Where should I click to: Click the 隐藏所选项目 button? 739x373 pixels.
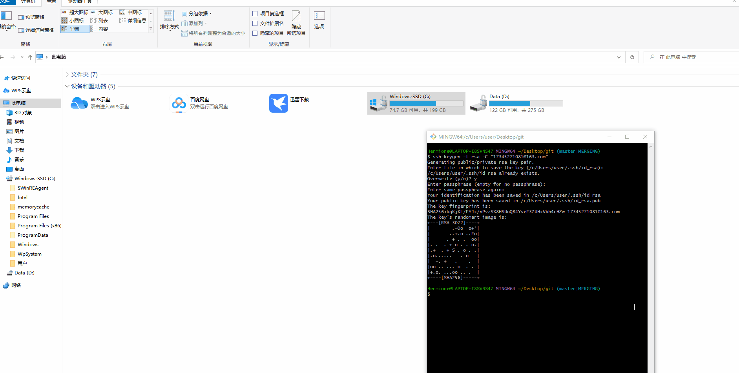296,23
